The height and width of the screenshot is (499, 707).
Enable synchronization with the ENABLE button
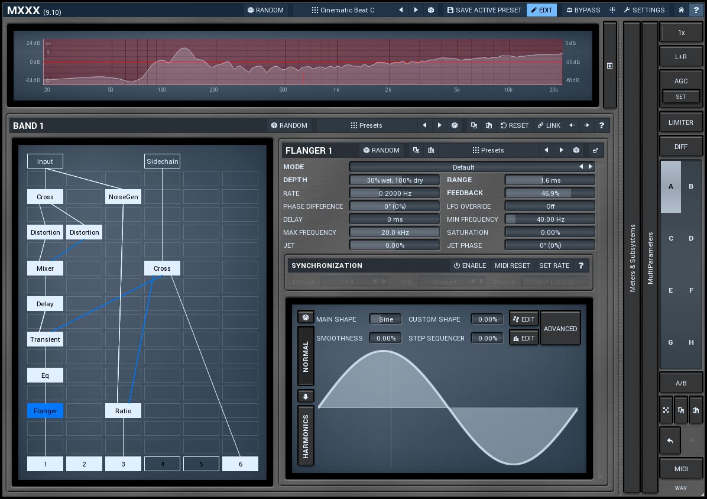tap(470, 265)
